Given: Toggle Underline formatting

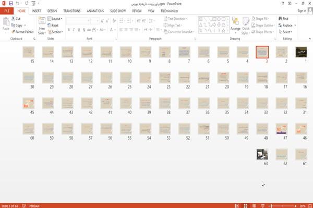Looking at the screenshot, I should [79, 30].
